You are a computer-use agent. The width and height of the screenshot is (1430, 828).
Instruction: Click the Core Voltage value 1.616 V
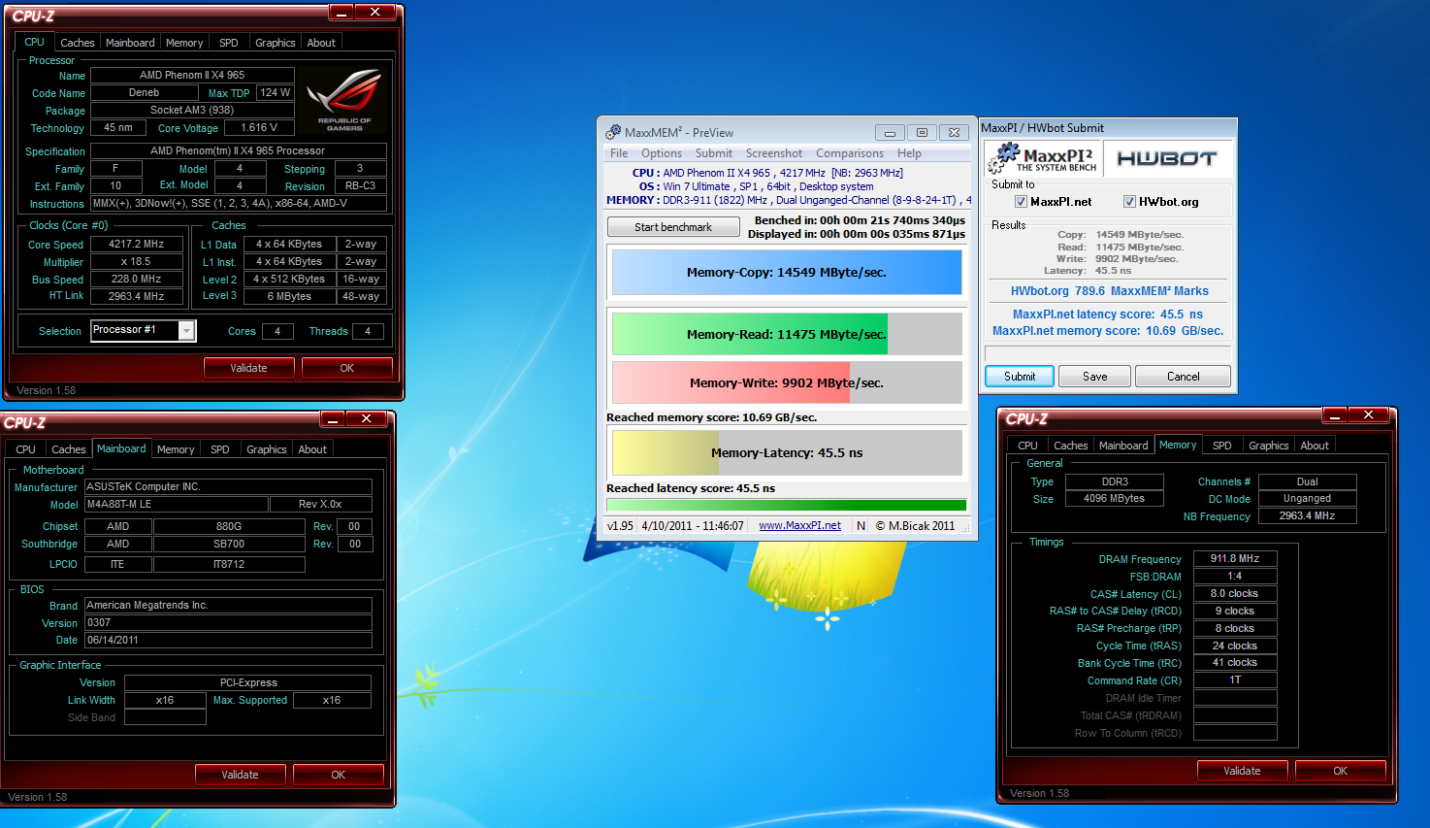coord(259,128)
